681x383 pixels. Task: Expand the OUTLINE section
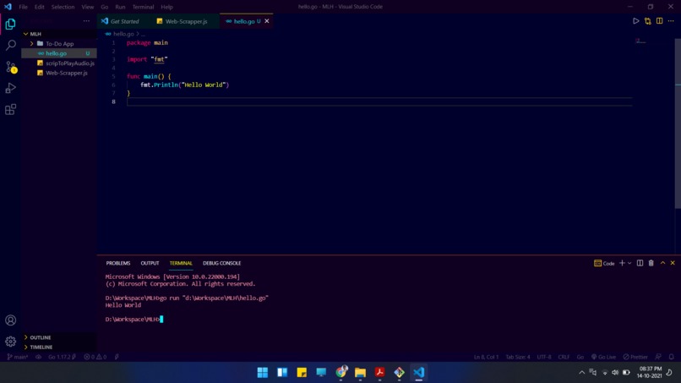point(59,337)
